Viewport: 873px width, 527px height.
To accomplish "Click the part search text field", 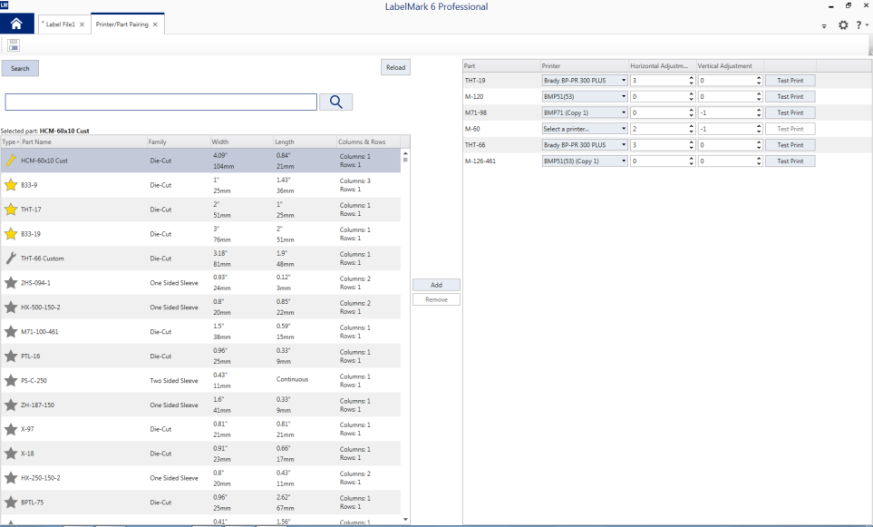I will point(160,102).
